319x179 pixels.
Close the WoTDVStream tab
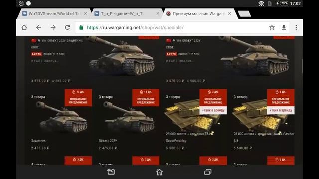(86, 13)
